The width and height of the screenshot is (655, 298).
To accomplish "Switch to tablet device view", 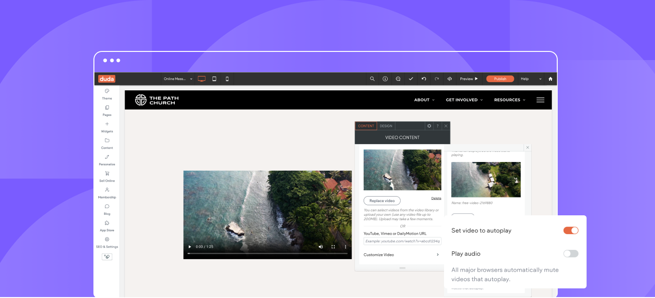I will (x=214, y=79).
